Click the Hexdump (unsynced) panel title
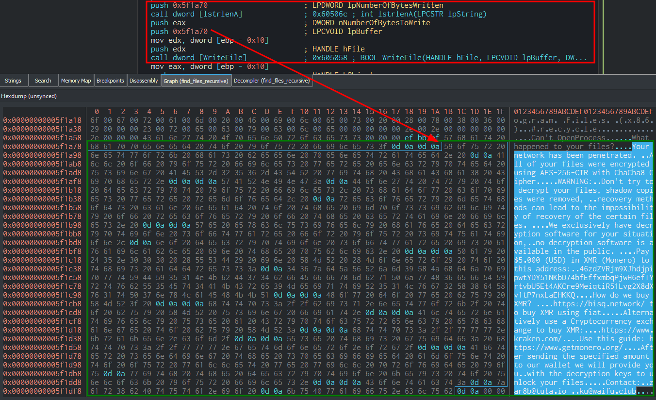Image resolution: width=656 pixels, height=400 pixels. tap(29, 96)
